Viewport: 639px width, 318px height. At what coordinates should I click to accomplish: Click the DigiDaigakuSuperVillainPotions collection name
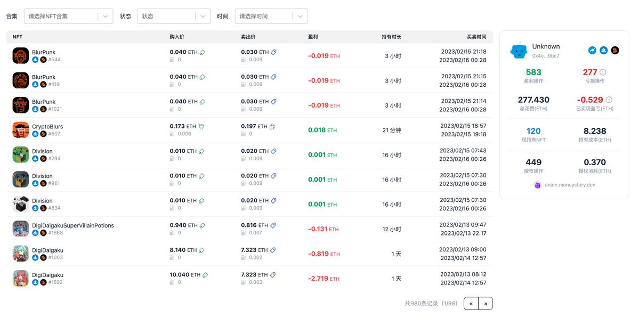pos(73,225)
